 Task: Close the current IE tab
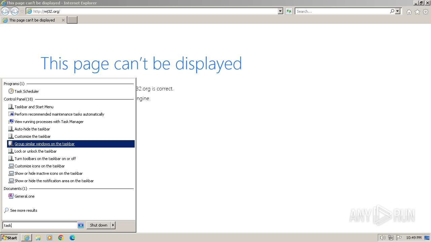[x=63, y=20]
